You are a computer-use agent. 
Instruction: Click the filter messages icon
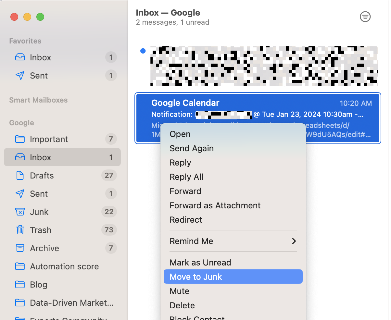click(365, 17)
